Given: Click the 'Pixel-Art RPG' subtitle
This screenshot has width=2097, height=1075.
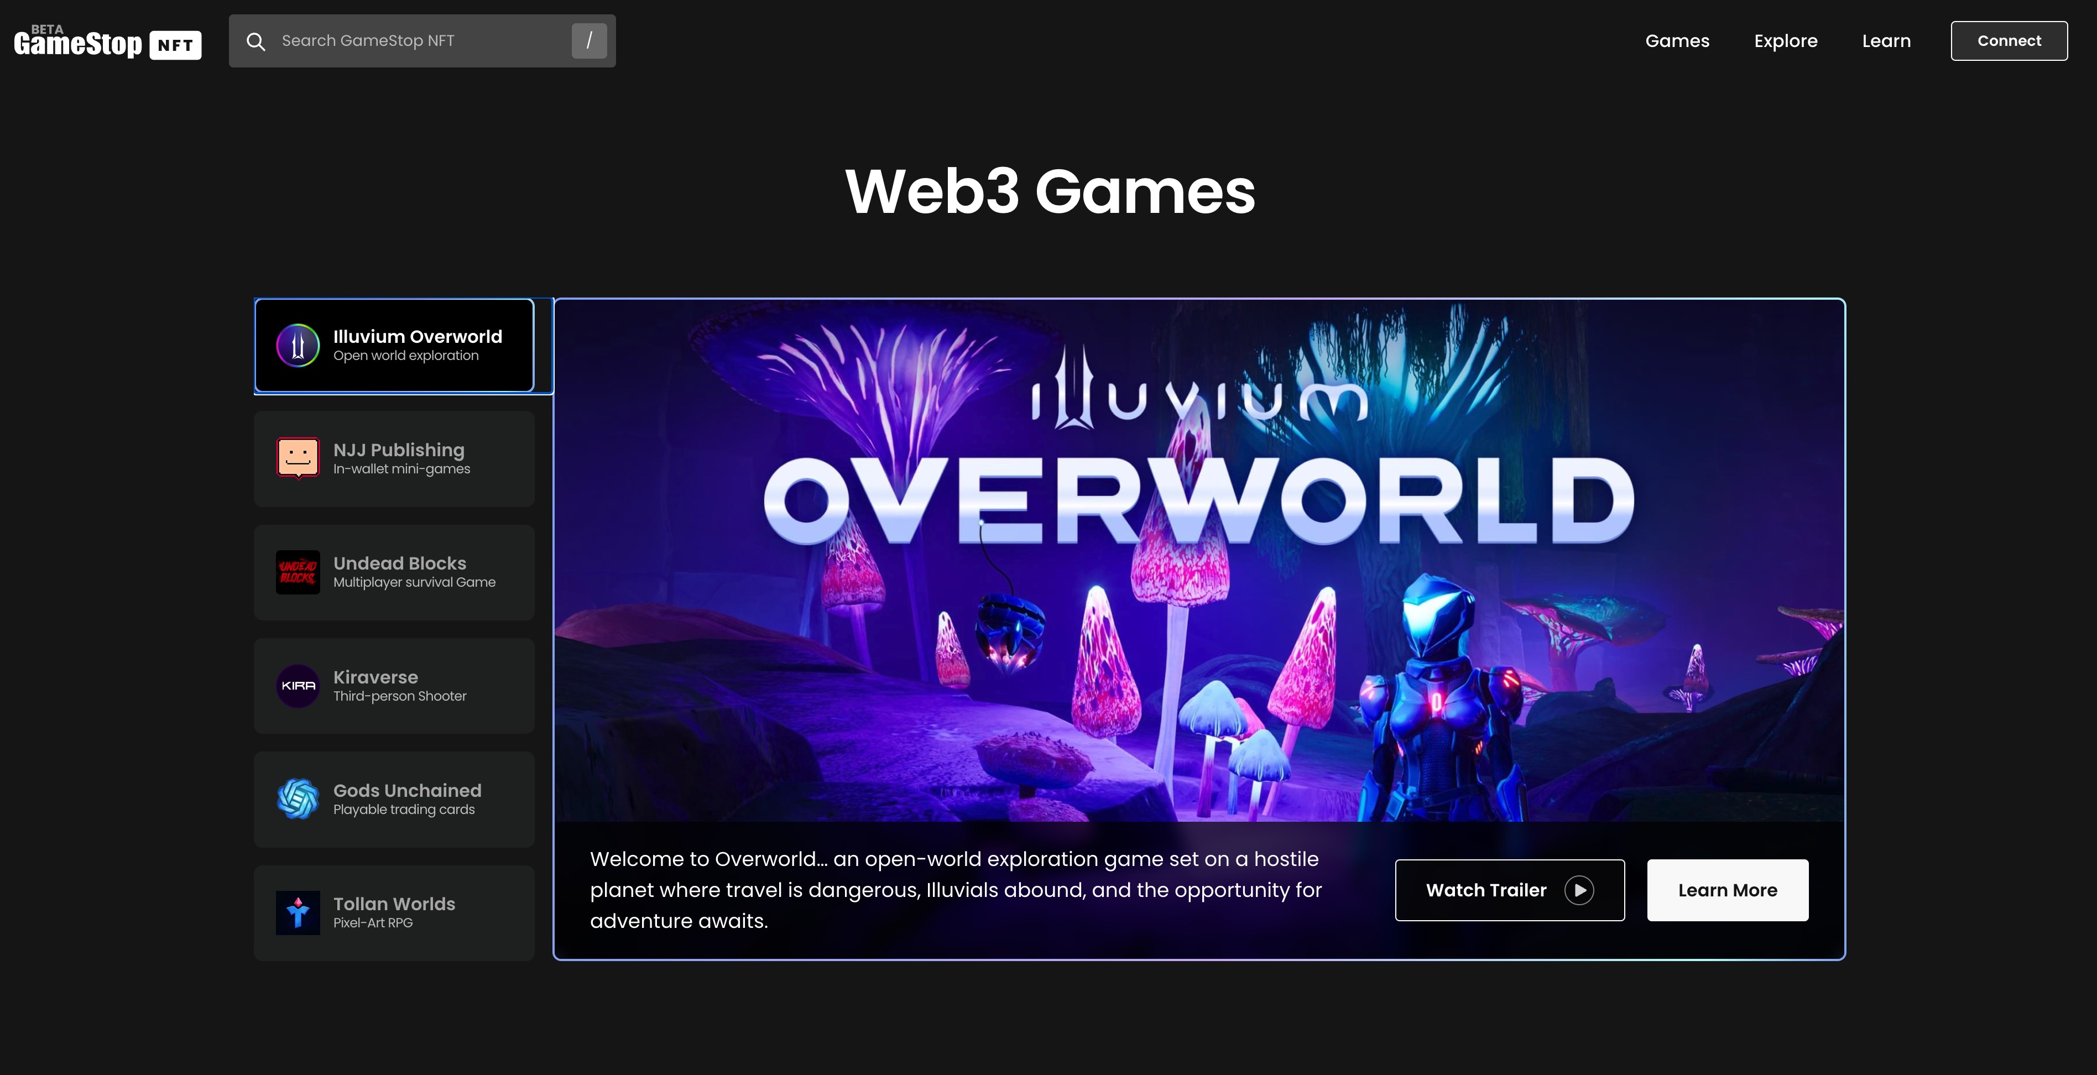Looking at the screenshot, I should pyautogui.click(x=373, y=923).
